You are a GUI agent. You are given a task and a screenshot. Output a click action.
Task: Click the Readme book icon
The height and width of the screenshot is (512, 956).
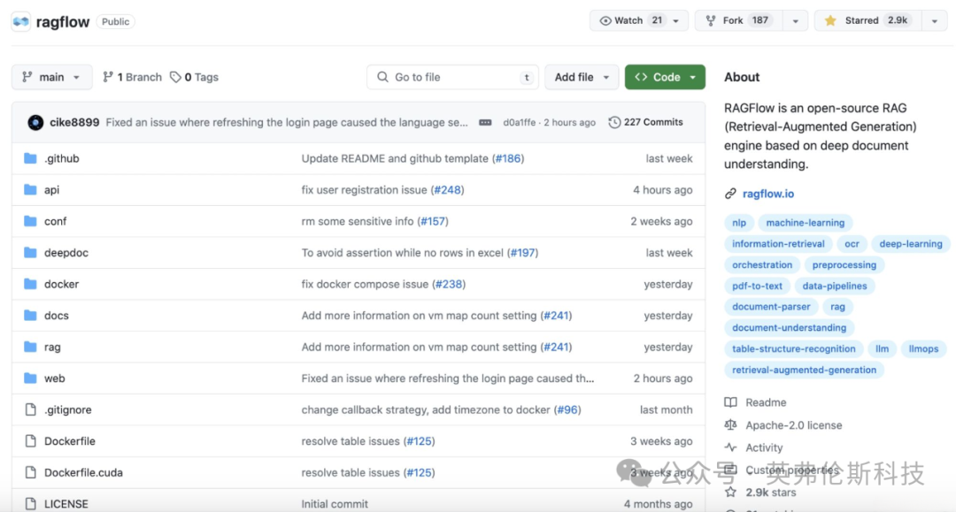pos(730,402)
